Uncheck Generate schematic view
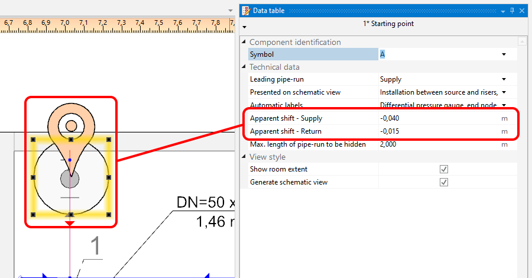This screenshot has width=532, height=278. coord(444,182)
